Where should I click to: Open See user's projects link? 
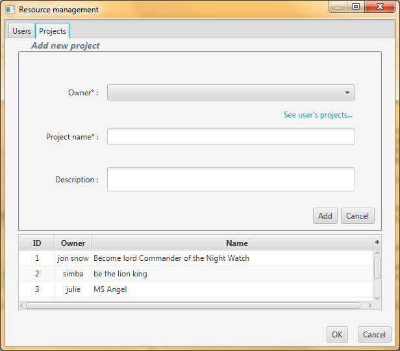pos(318,115)
